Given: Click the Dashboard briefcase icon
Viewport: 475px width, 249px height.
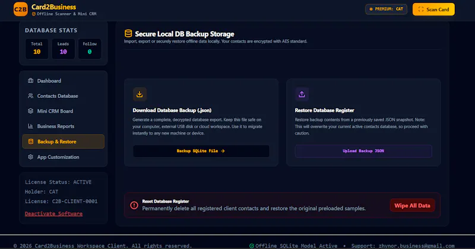Looking at the screenshot, I should click(31, 81).
